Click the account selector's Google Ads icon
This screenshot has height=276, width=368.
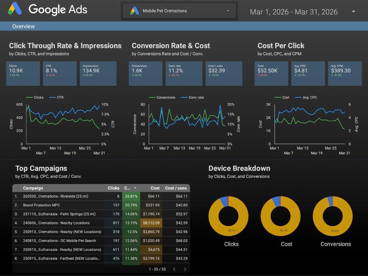(134, 11)
